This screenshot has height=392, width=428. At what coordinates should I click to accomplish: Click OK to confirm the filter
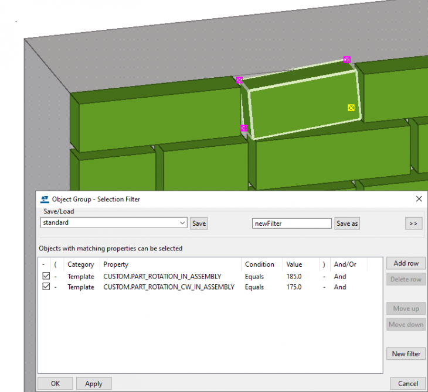pos(55,384)
